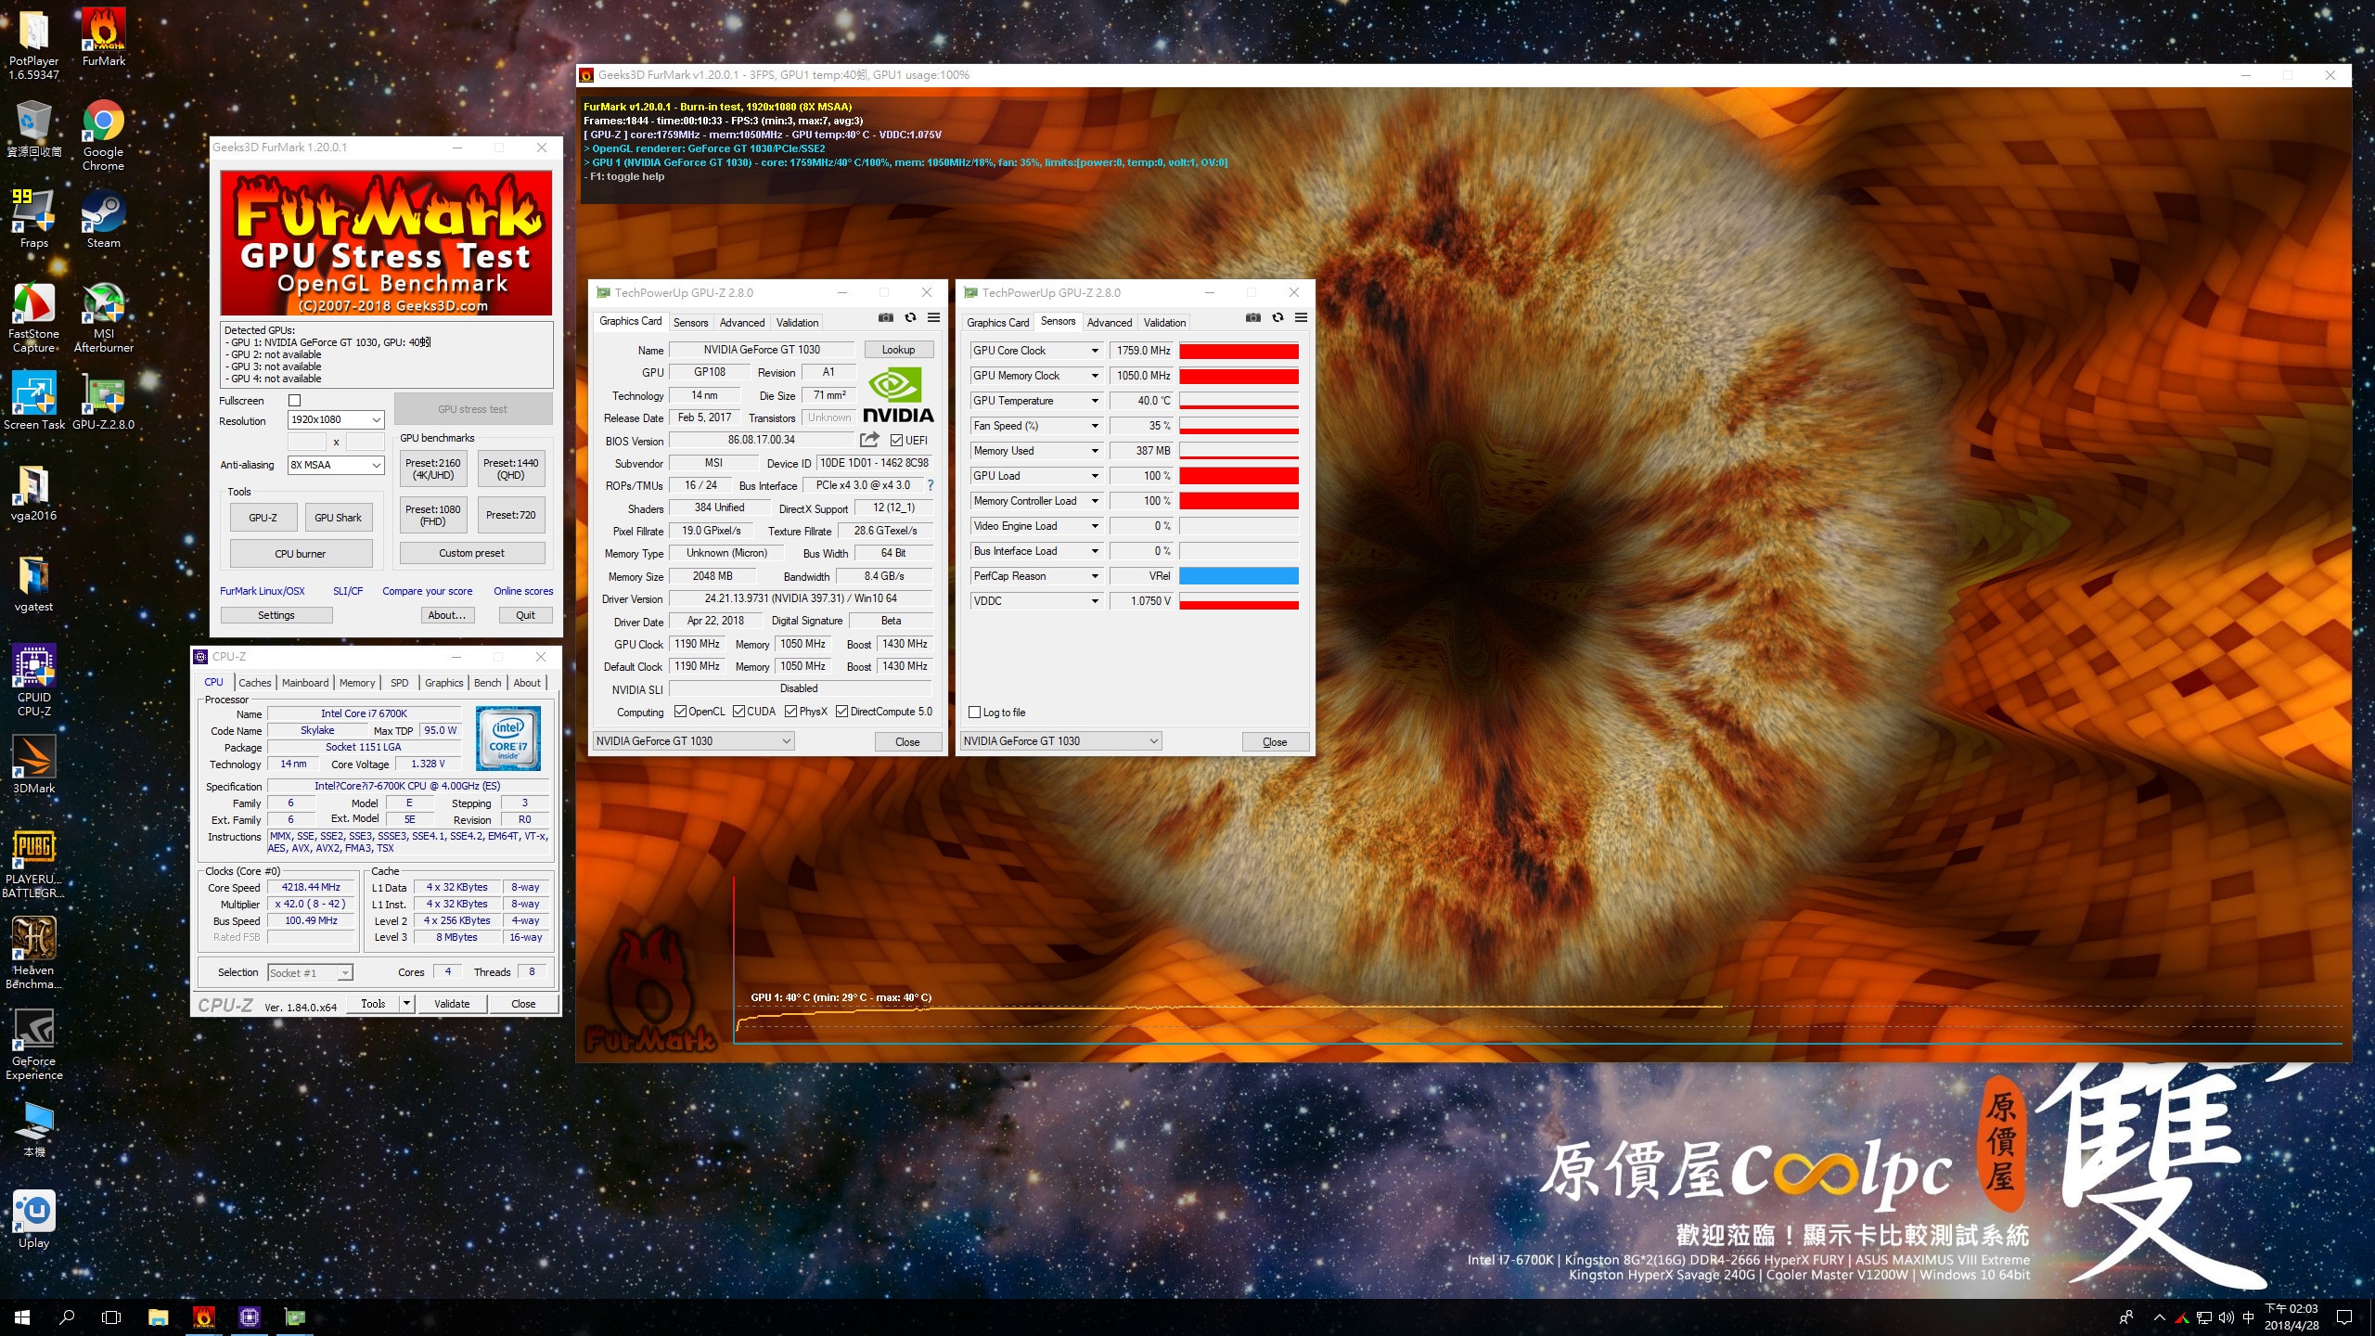This screenshot has height=1336, width=2375.
Task: Click screenshot camera icon in GPU-Z Graphics Card window
Action: point(886,318)
